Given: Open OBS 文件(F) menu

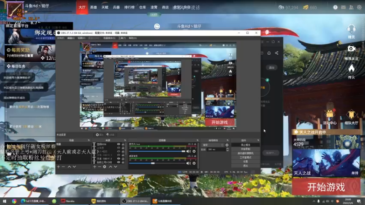Looking at the screenshot, I should click(61, 38).
